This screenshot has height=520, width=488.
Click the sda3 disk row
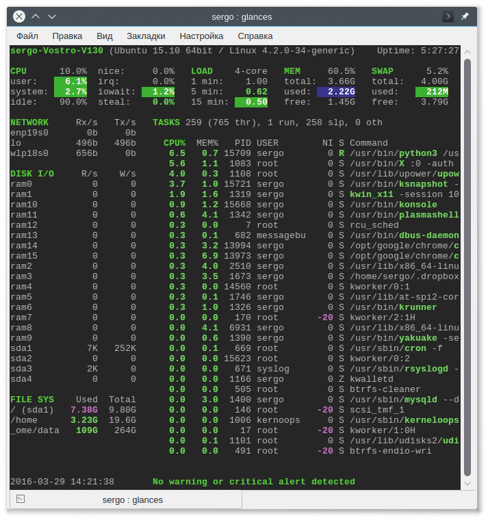(73, 369)
